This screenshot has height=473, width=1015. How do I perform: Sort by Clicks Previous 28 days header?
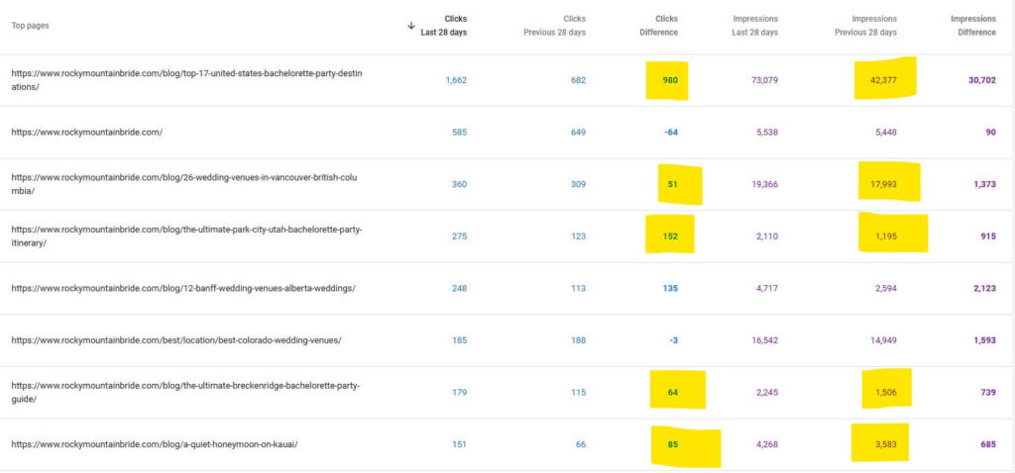[555, 26]
